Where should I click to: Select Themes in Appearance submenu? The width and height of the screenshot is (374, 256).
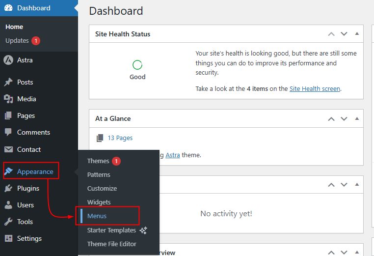[98, 161]
